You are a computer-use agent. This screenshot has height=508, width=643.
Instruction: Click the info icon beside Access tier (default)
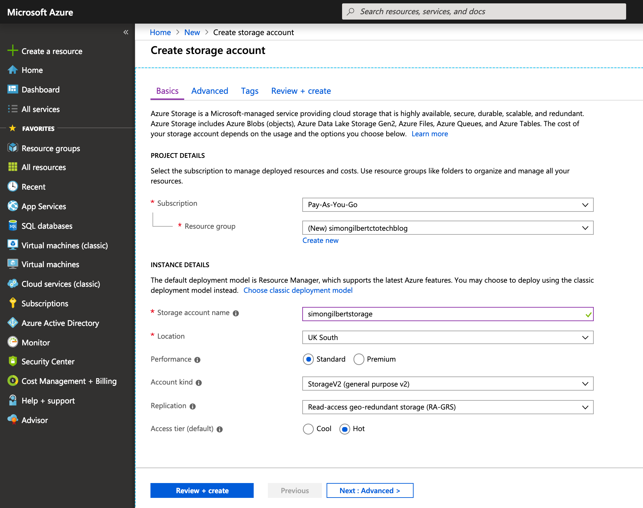(x=220, y=429)
